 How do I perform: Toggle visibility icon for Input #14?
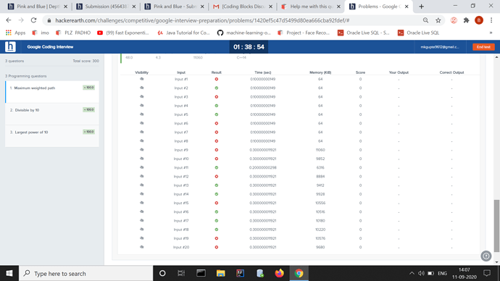click(x=141, y=193)
